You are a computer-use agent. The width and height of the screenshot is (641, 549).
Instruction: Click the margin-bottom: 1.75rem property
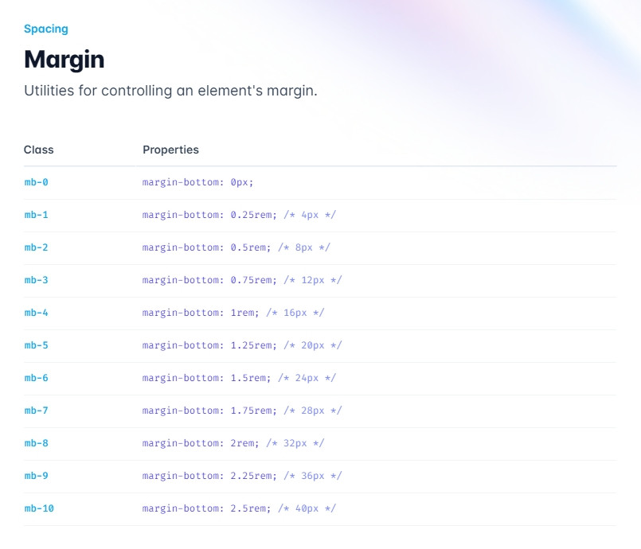[242, 411]
